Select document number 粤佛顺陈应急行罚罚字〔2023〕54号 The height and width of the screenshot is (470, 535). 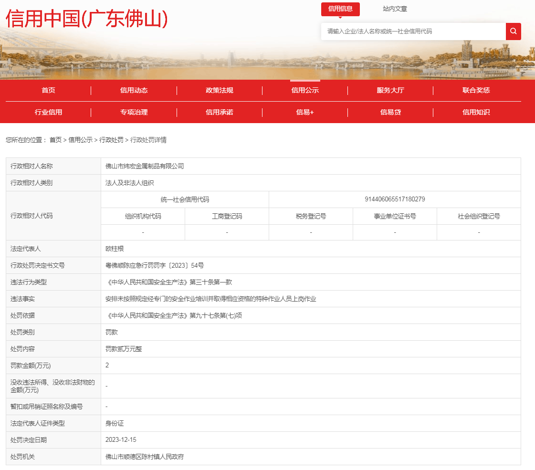coord(155,265)
